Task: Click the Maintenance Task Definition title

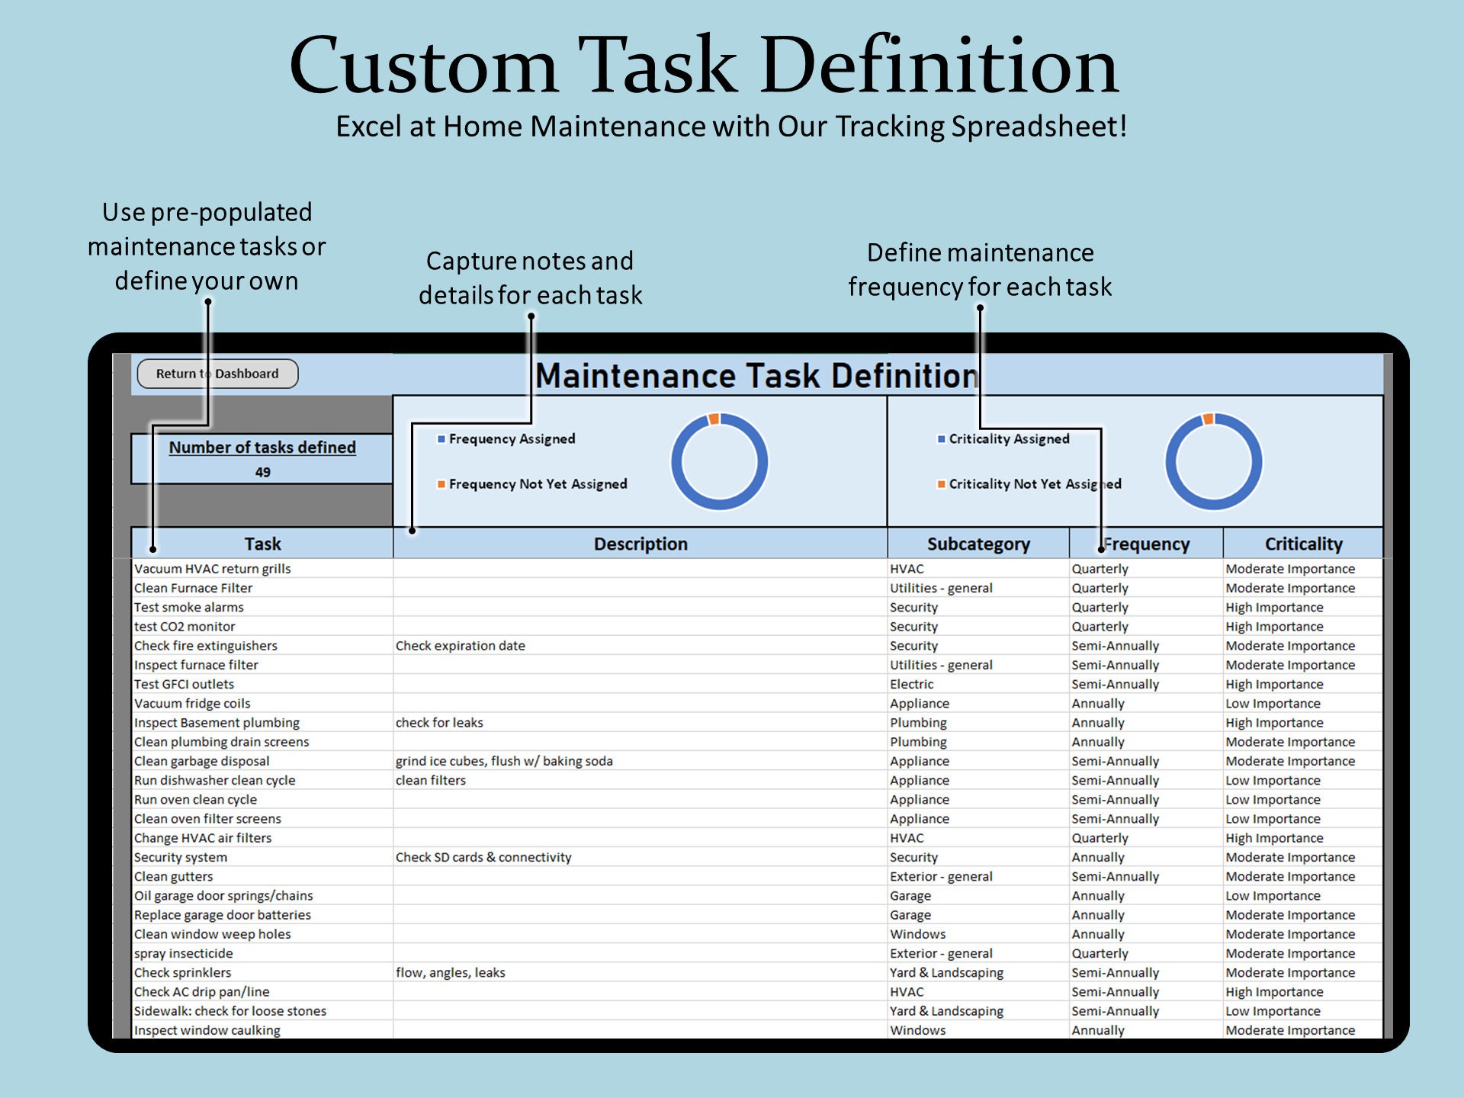Action: [755, 376]
